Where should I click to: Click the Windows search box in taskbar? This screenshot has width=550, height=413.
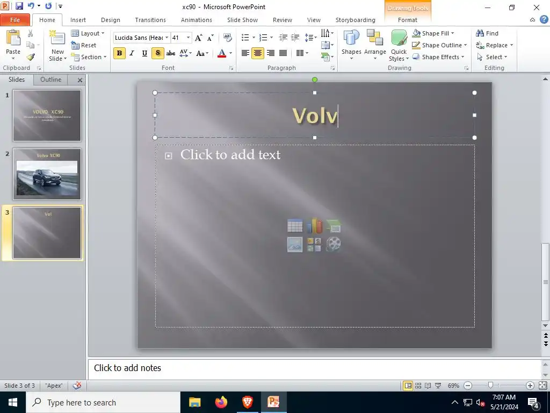pyautogui.click(x=103, y=402)
